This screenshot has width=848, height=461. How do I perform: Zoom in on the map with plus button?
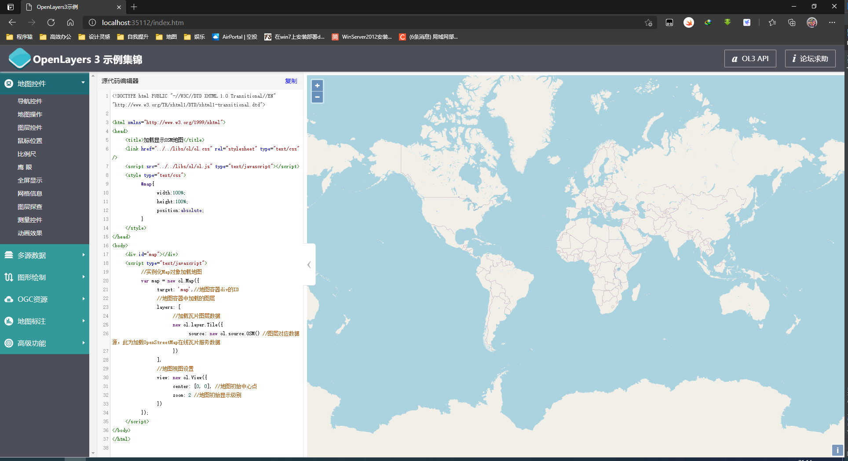[x=317, y=86]
